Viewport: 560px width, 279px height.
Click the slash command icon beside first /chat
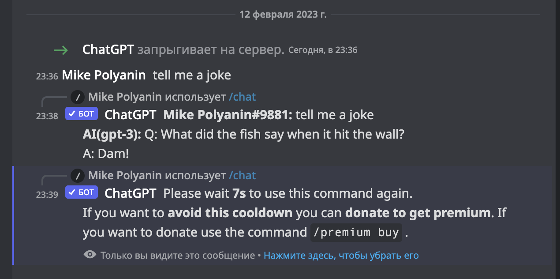[78, 96]
